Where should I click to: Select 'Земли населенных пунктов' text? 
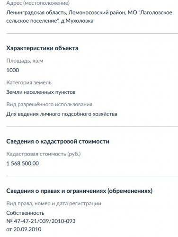[x=41, y=92]
